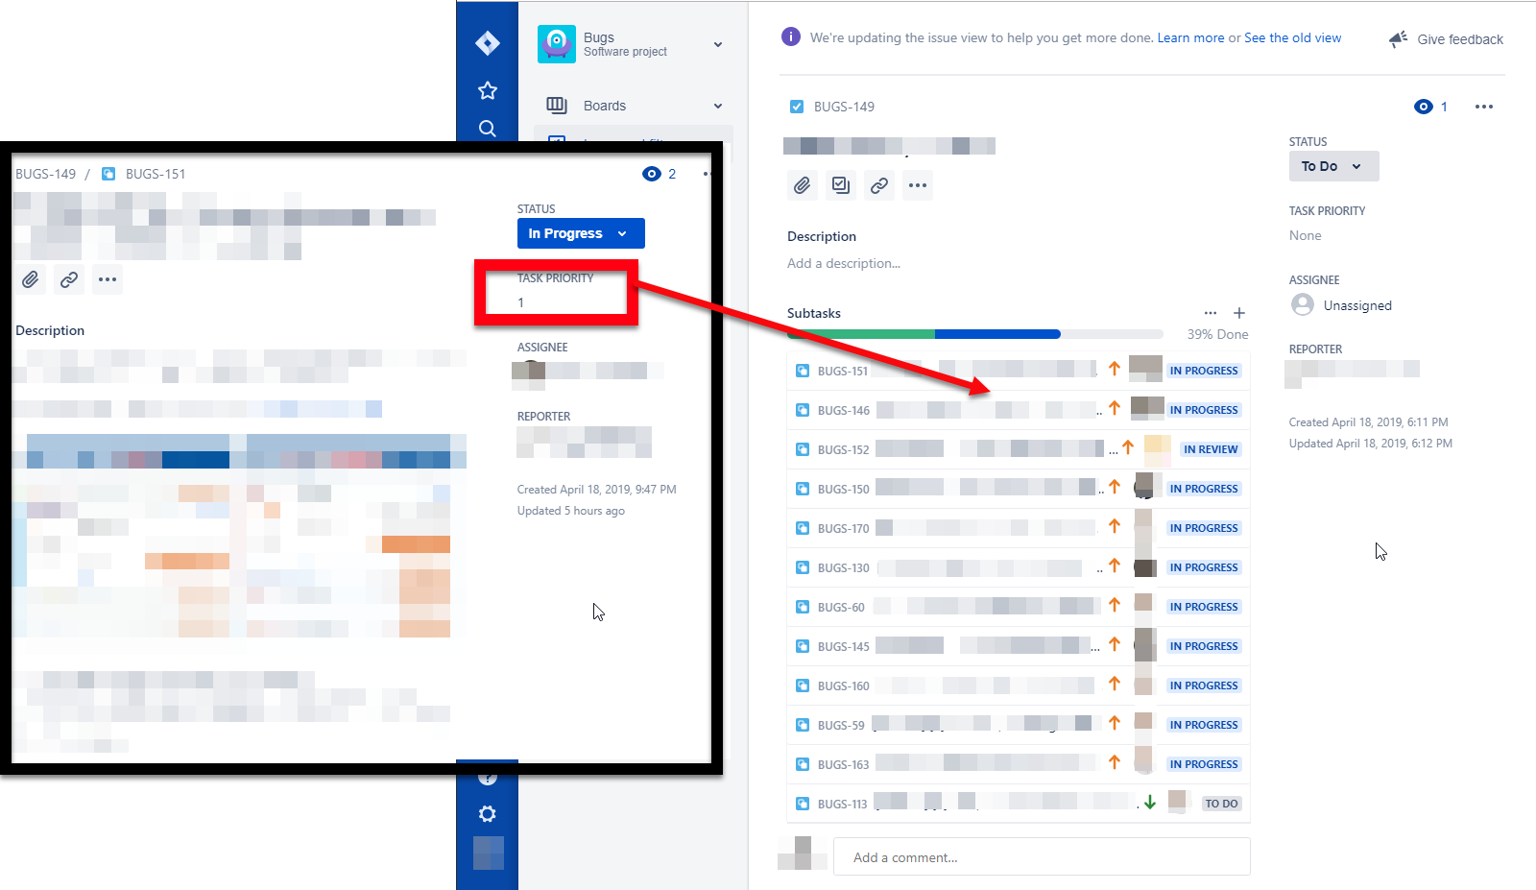Click Task Priority value None
Viewport: 1536px width, 890px height.
[1305, 235]
